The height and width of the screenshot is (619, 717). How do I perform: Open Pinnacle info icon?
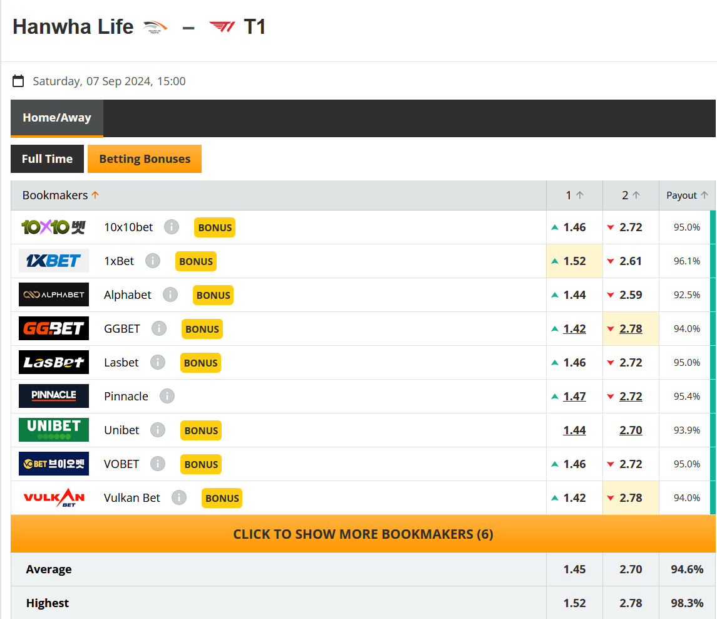coord(167,396)
